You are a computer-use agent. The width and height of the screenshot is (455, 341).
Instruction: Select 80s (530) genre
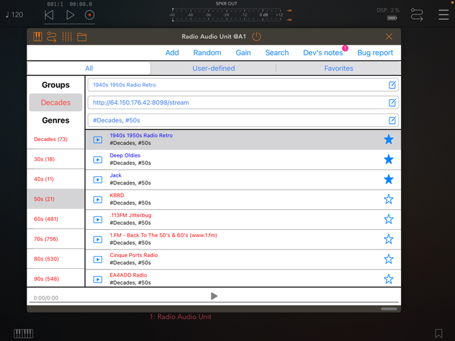pyautogui.click(x=56, y=259)
